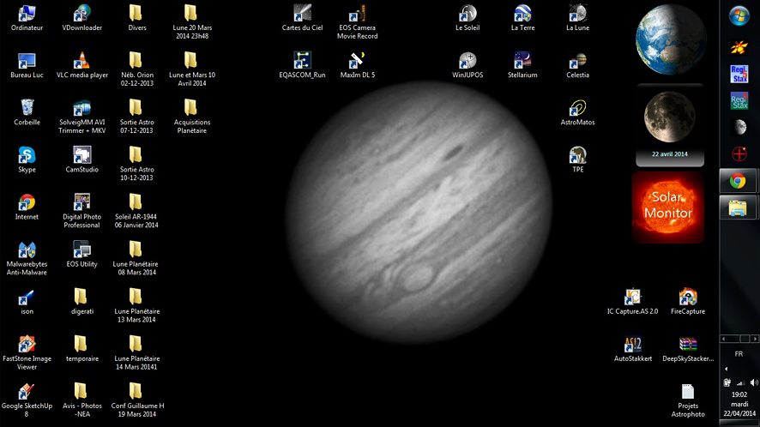Open Projets Astrophoto file

tap(688, 400)
